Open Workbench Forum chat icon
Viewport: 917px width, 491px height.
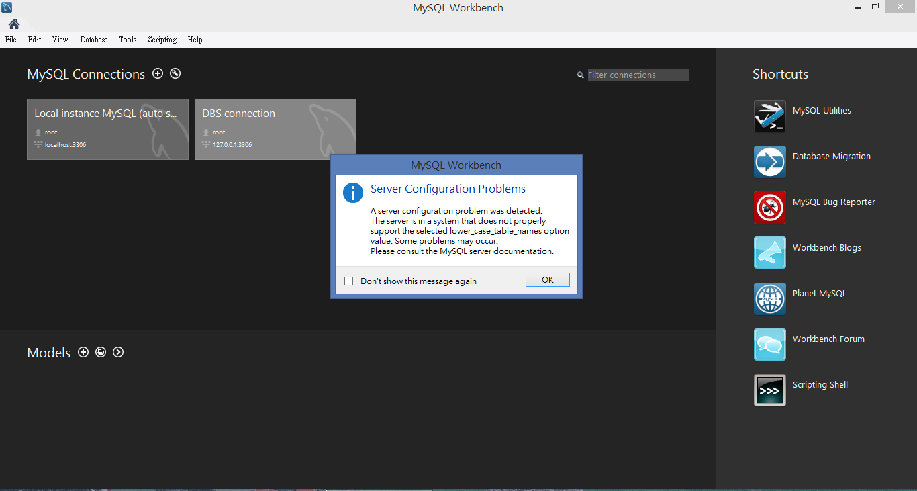click(769, 345)
